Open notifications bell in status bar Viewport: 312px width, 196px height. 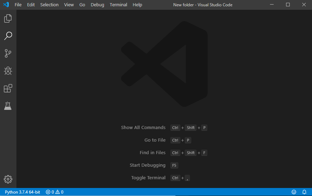point(304,192)
